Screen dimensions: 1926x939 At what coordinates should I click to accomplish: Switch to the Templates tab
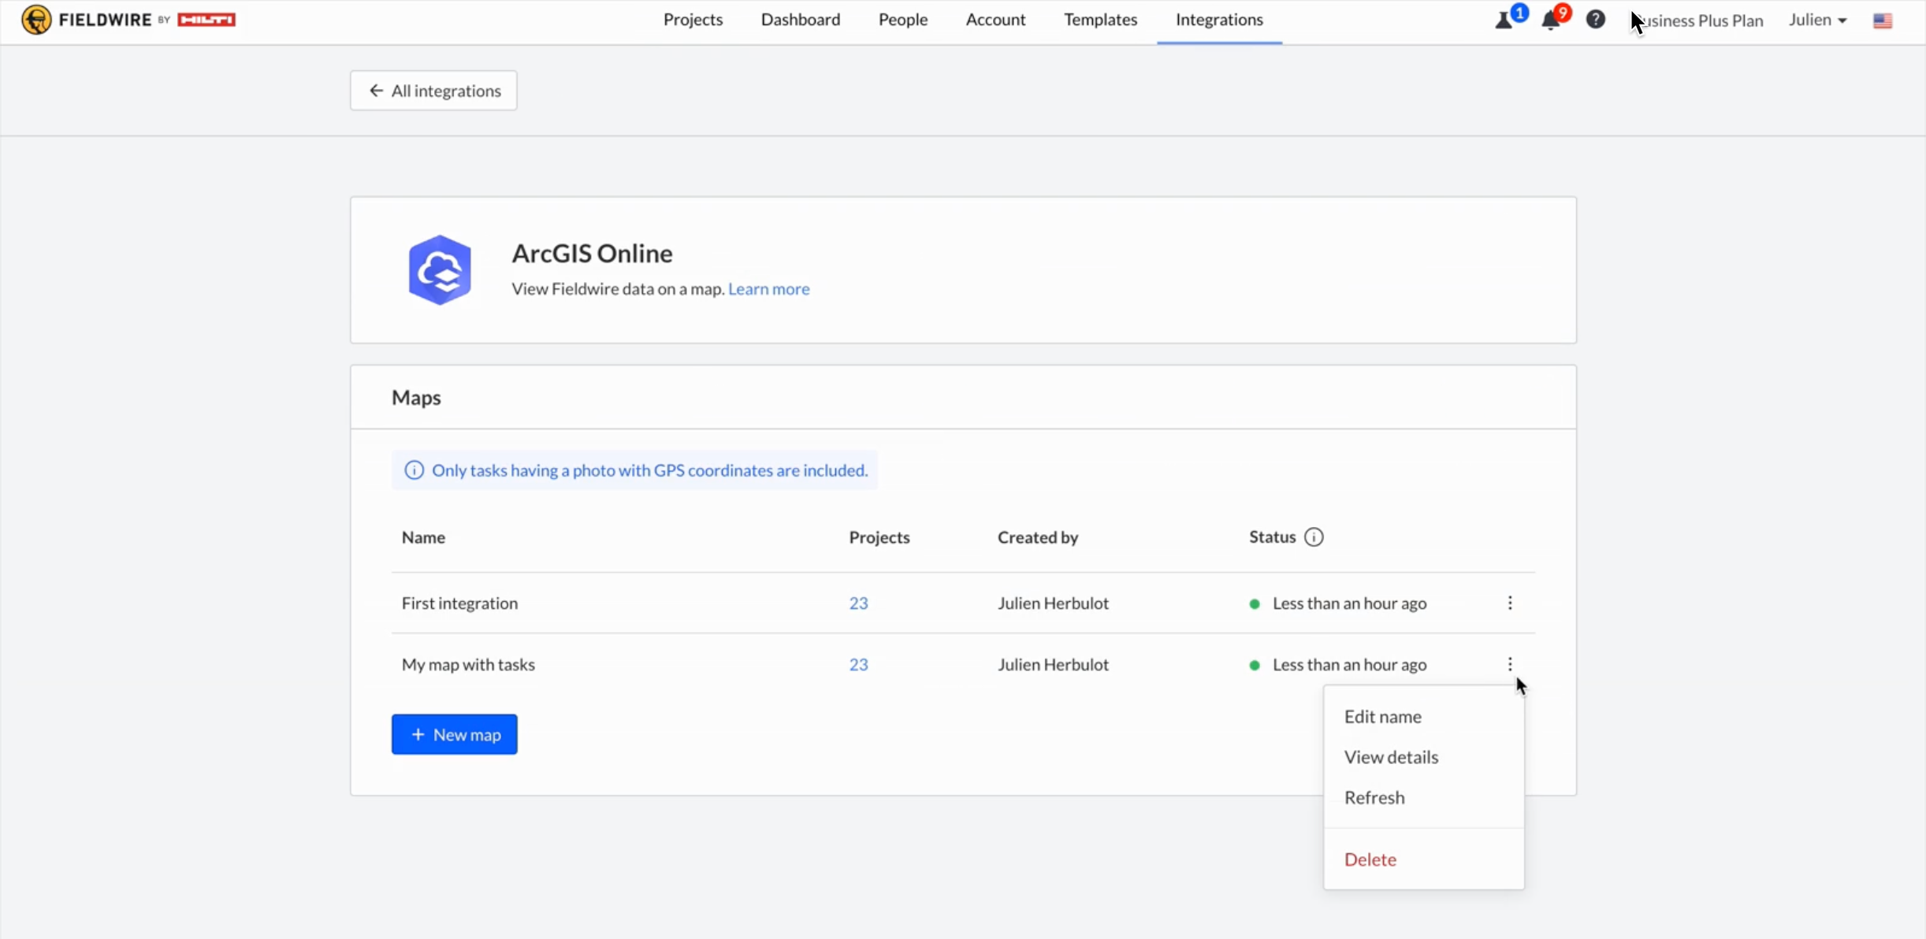(x=1100, y=20)
